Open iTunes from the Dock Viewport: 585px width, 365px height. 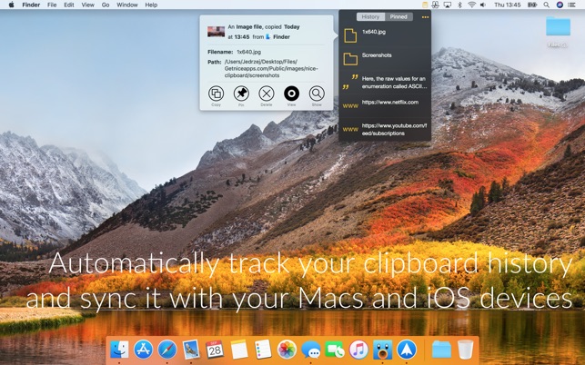coord(358,350)
